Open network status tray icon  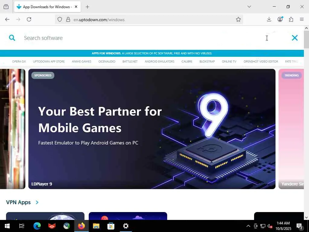click(263, 226)
